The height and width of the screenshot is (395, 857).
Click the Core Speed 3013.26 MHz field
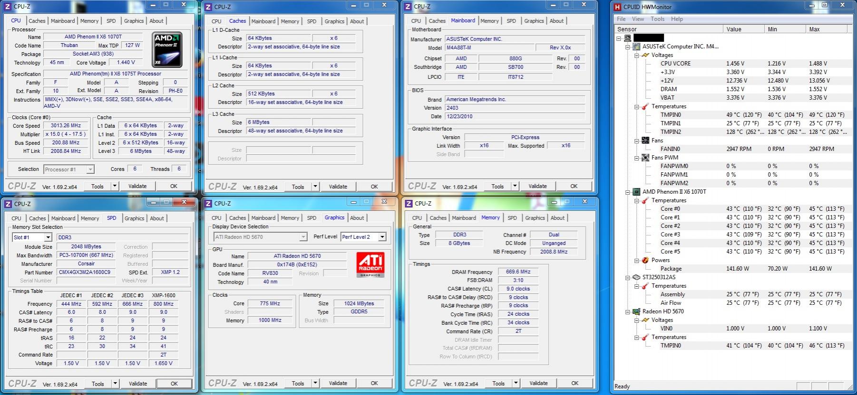66,126
